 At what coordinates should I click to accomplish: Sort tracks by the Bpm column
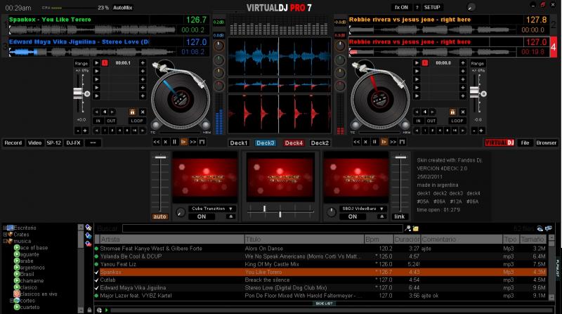(378, 239)
